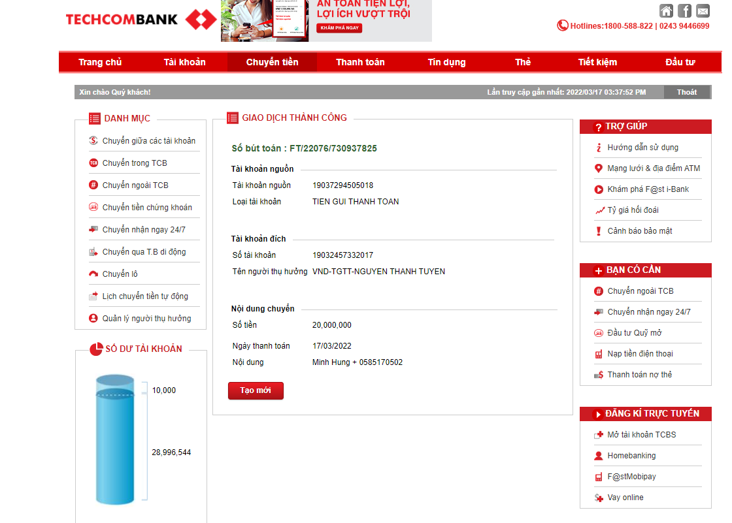The height and width of the screenshot is (523, 732).
Task: Click icon beside Chuyển qua T.B di động
Action: [93, 252]
